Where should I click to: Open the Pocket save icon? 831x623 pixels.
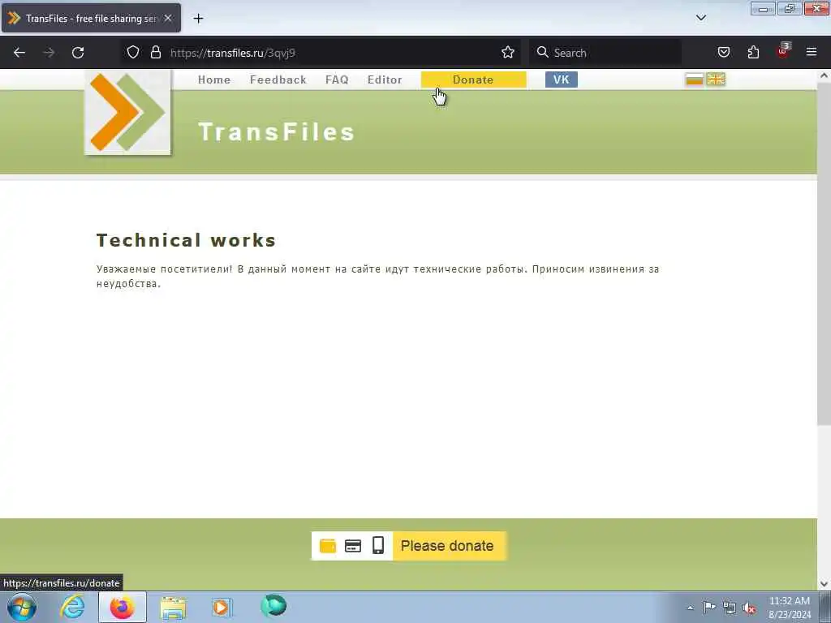724,52
